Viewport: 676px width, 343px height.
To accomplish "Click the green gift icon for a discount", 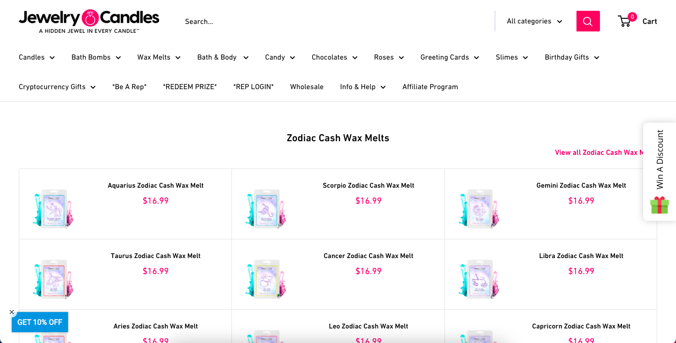I will click(x=660, y=205).
